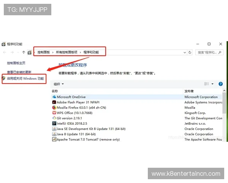Expand chevron after 所有控制面板项 breadcrumb
Screen dimensions: 228x183
[x=80, y=52]
